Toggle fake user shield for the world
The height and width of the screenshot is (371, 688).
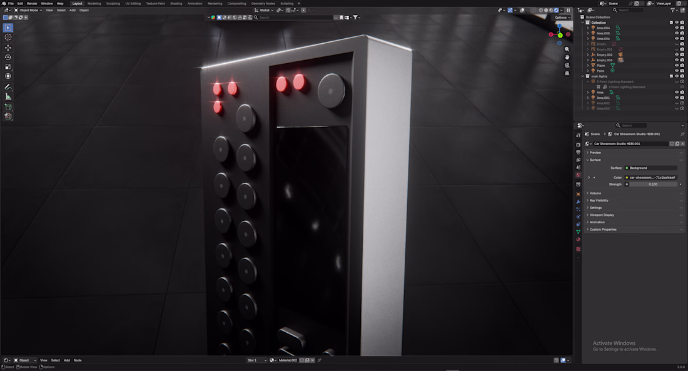coord(672,143)
